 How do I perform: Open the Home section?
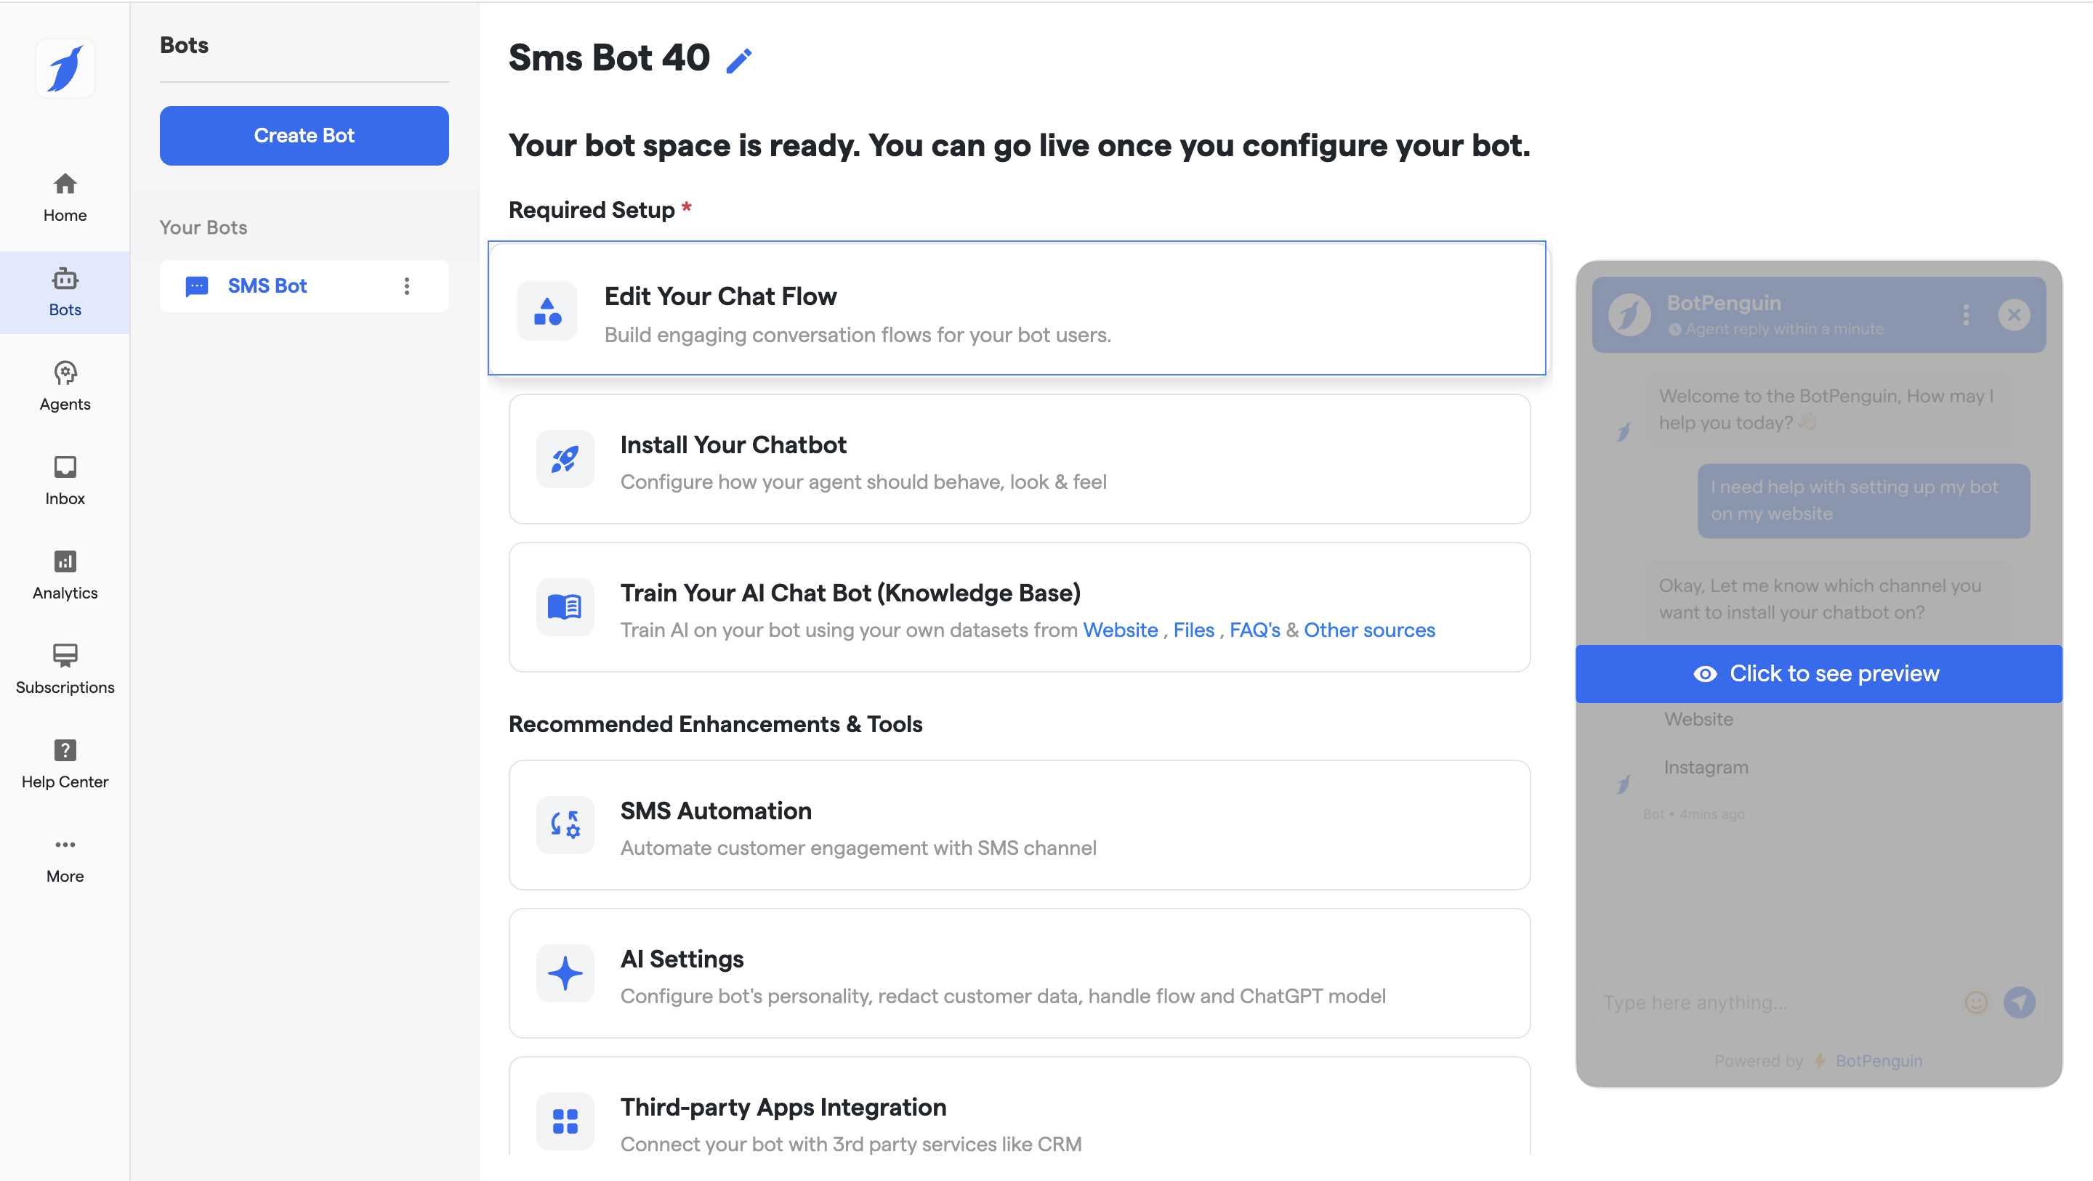pos(65,197)
